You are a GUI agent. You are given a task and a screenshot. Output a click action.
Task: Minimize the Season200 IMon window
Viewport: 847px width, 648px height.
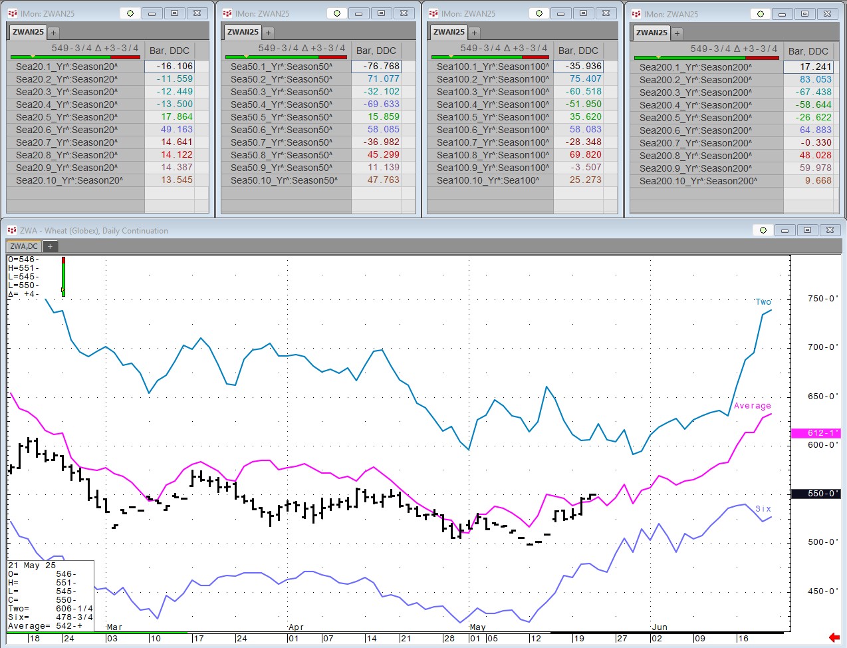tap(783, 14)
